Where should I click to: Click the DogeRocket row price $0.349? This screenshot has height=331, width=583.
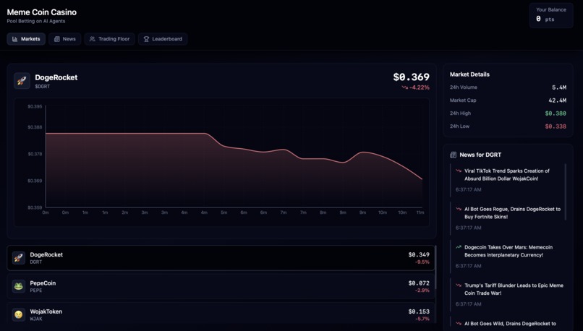coord(419,255)
